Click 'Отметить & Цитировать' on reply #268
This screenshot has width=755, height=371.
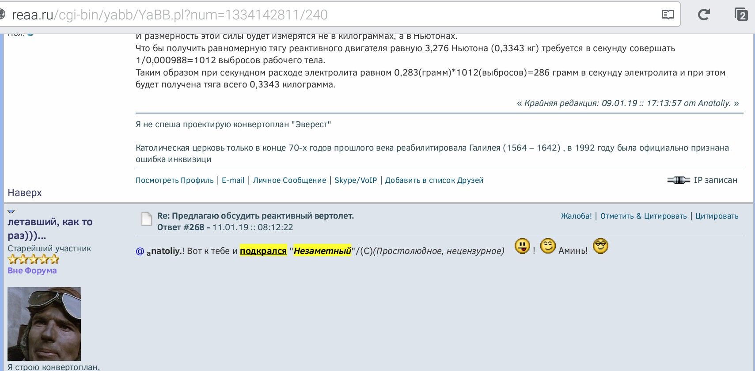643,216
